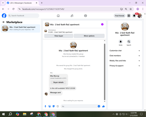146x117 pixels.
Task: Open the Facebook logo home link
Action: [4, 16]
